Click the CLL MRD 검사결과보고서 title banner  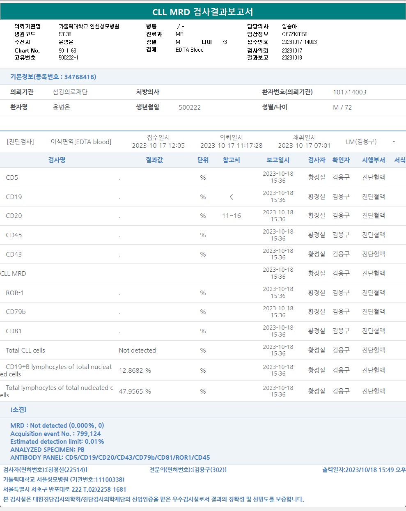coord(203,12)
